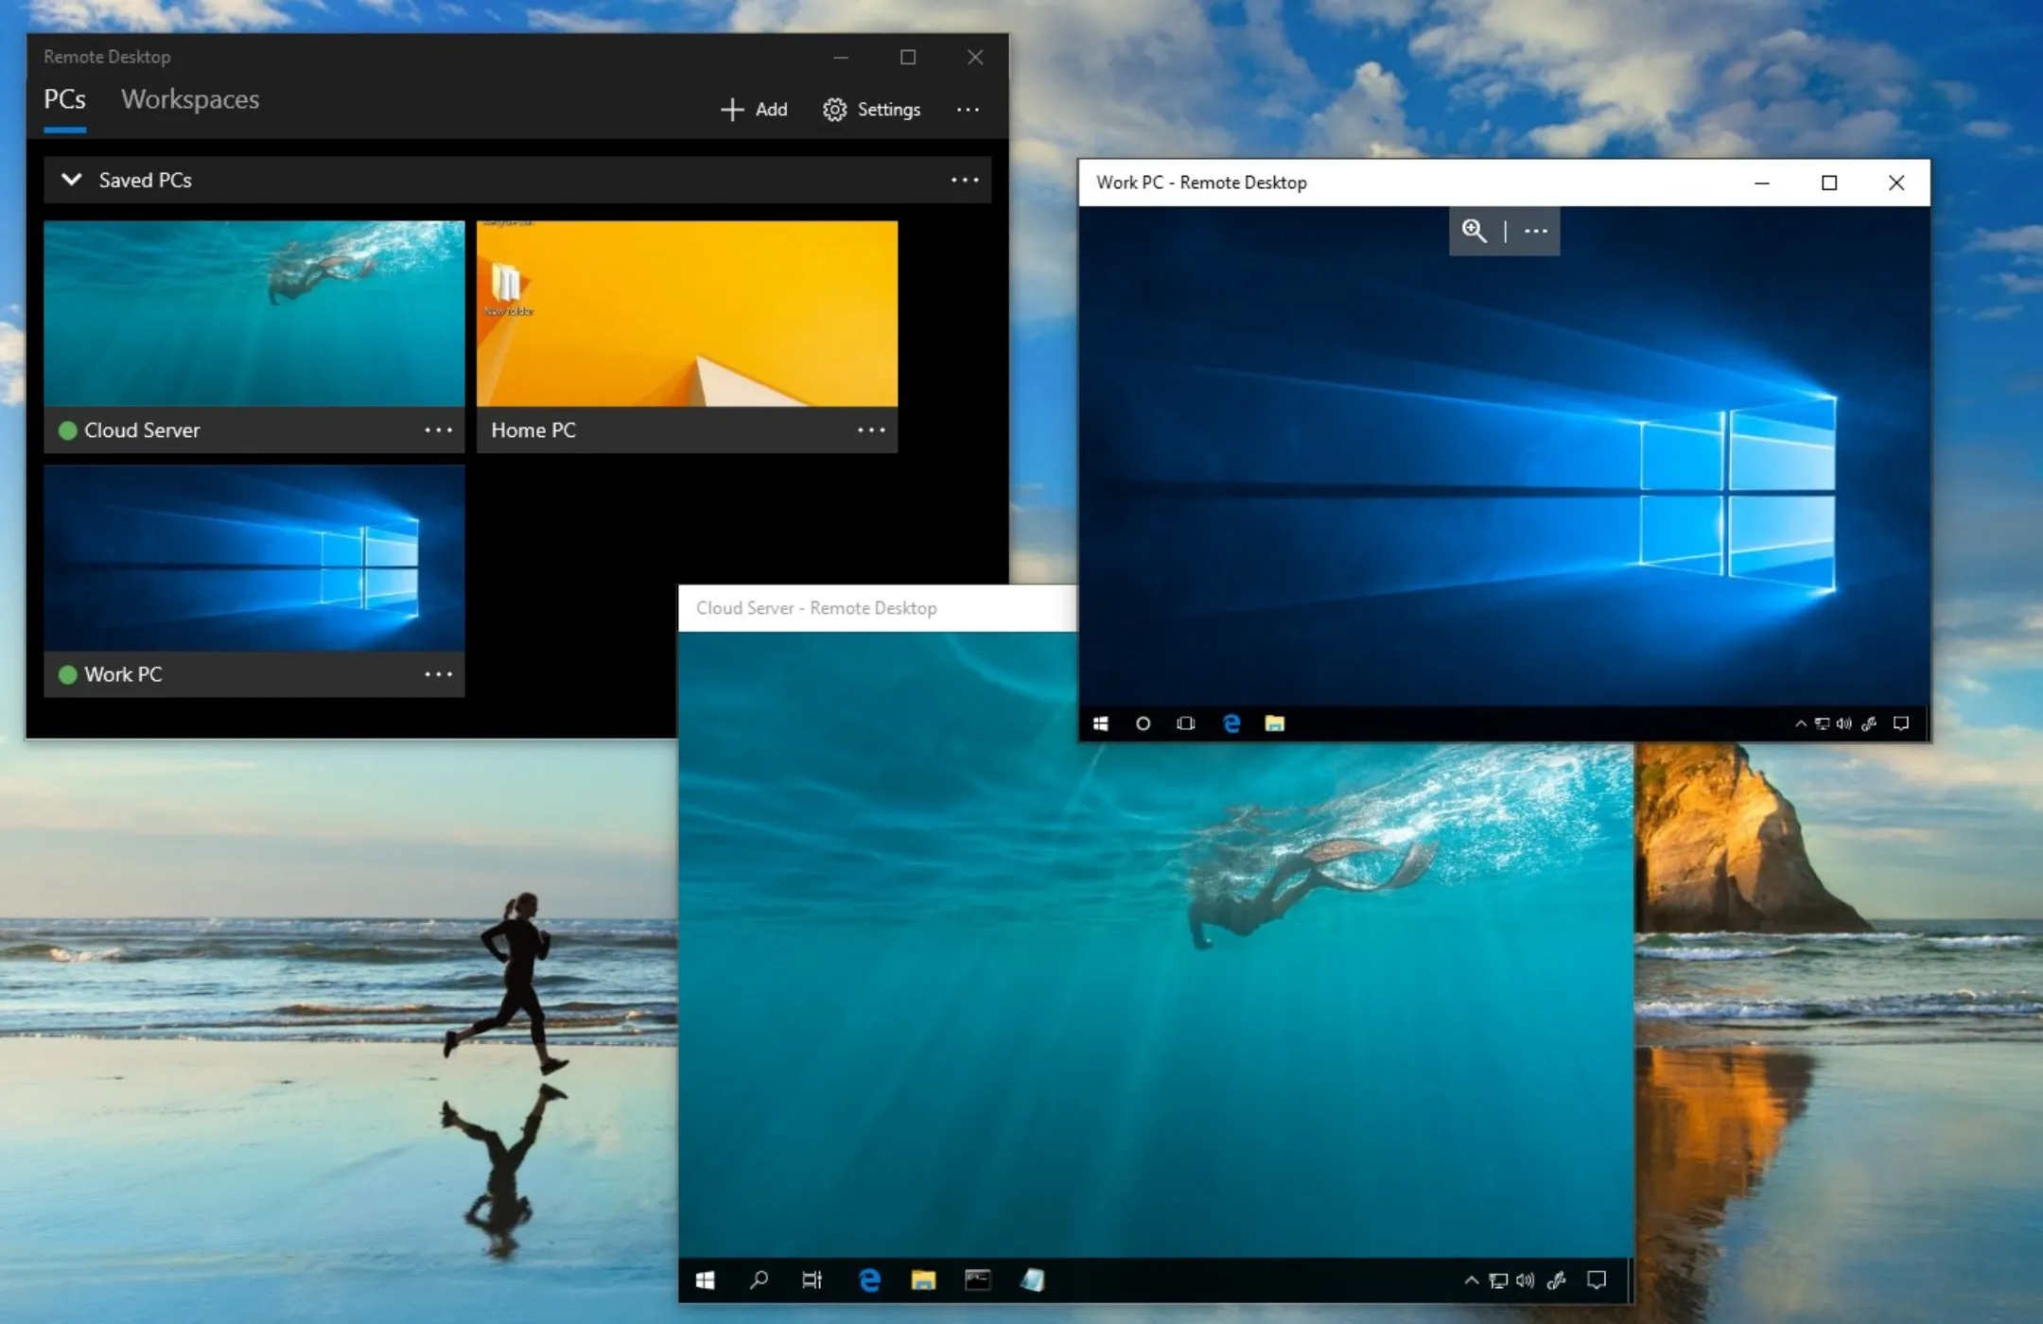The image size is (2043, 1324).
Task: Open the connection bar ellipsis menu in Work PC
Action: click(x=1534, y=232)
